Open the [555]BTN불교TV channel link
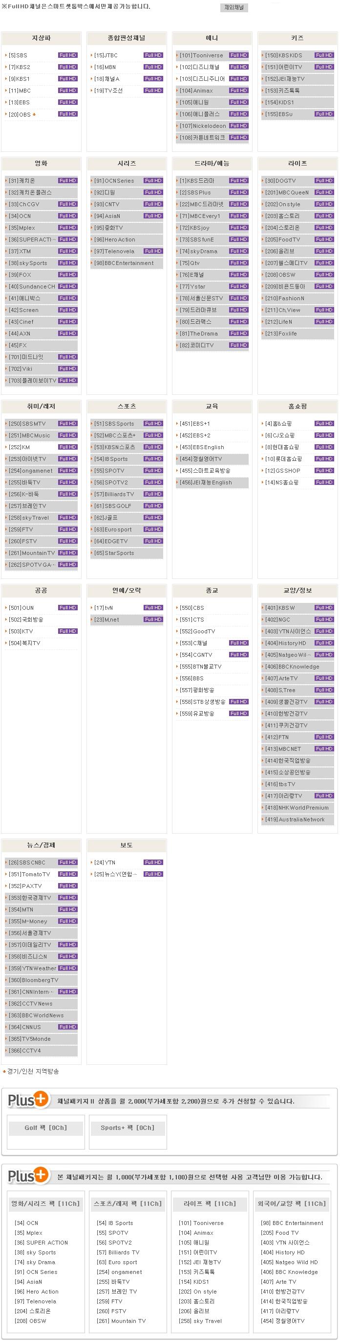Viewport: 340px width, 1343px height. (x=201, y=667)
